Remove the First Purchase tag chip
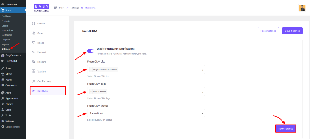The width and height of the screenshot is (310, 139). coord(91,92)
